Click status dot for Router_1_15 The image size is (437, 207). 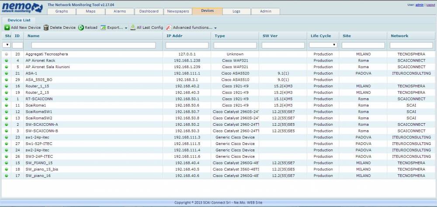[x=7, y=86]
